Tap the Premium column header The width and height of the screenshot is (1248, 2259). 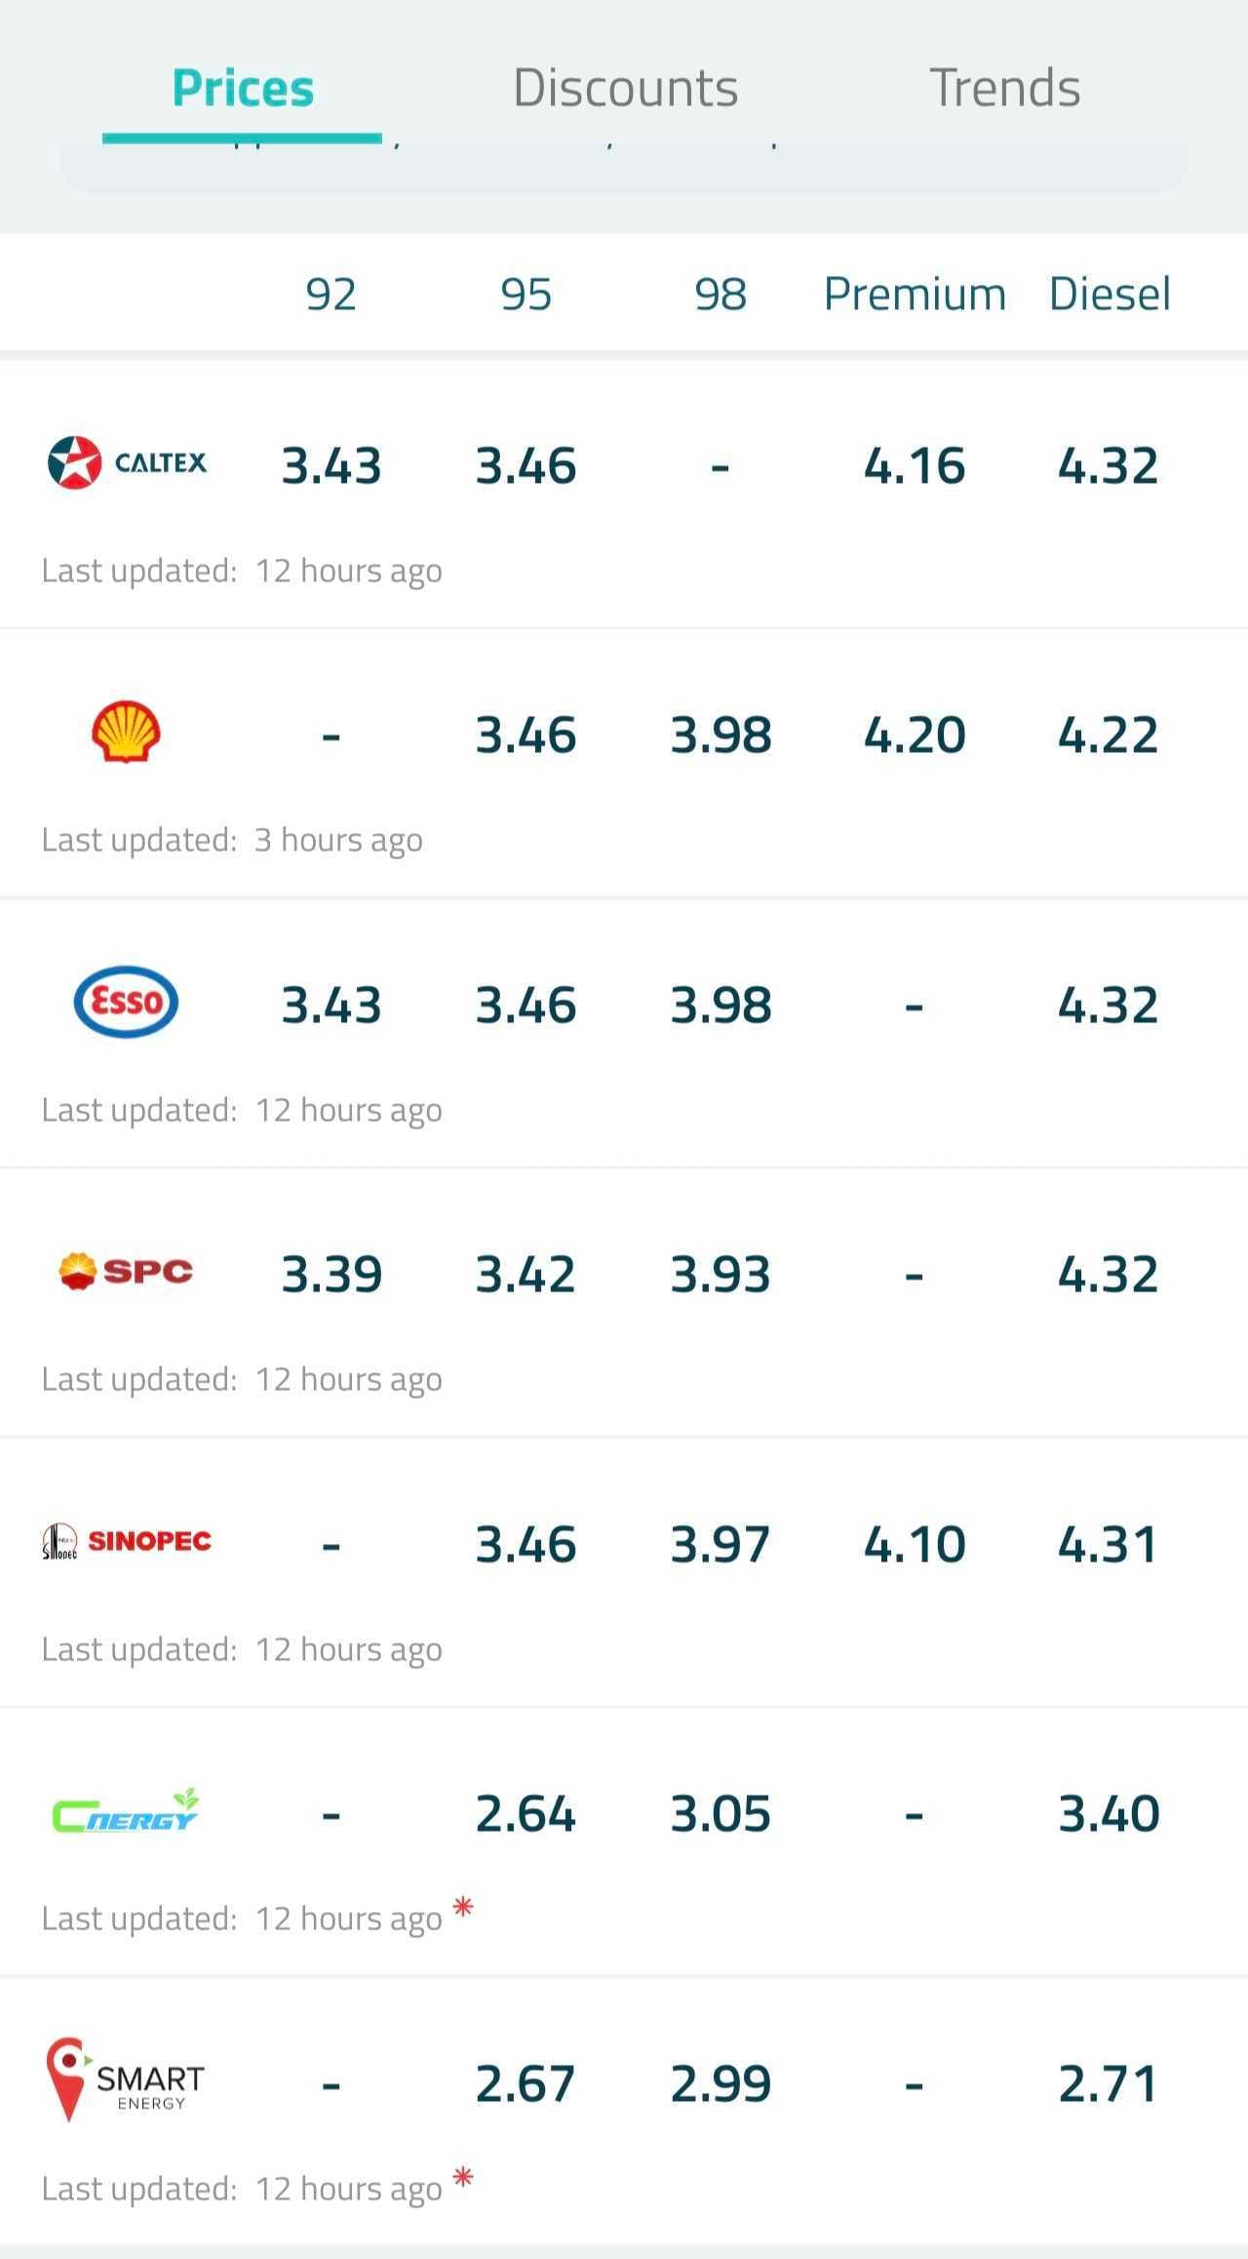915,294
